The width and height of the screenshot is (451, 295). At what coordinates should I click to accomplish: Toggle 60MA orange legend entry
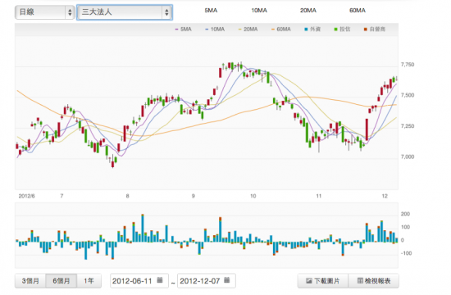[281, 29]
